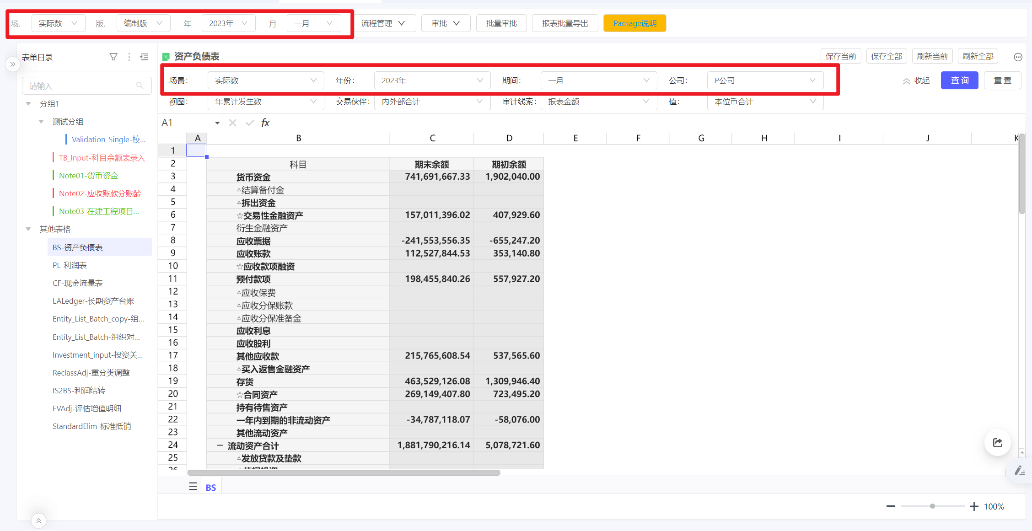
Task: Expand the left sidebar double-arrow button
Action: (13, 64)
